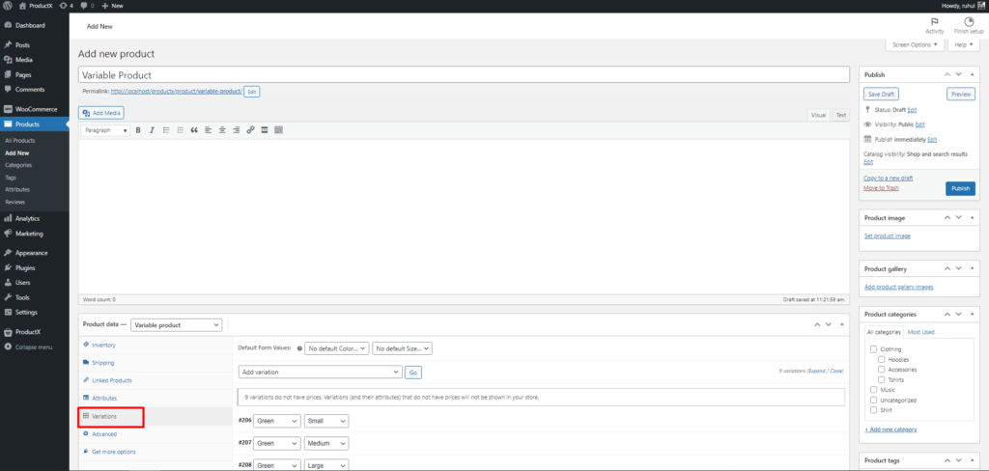
Task: Open the Medium size dropdown for #207
Action: 326,444
